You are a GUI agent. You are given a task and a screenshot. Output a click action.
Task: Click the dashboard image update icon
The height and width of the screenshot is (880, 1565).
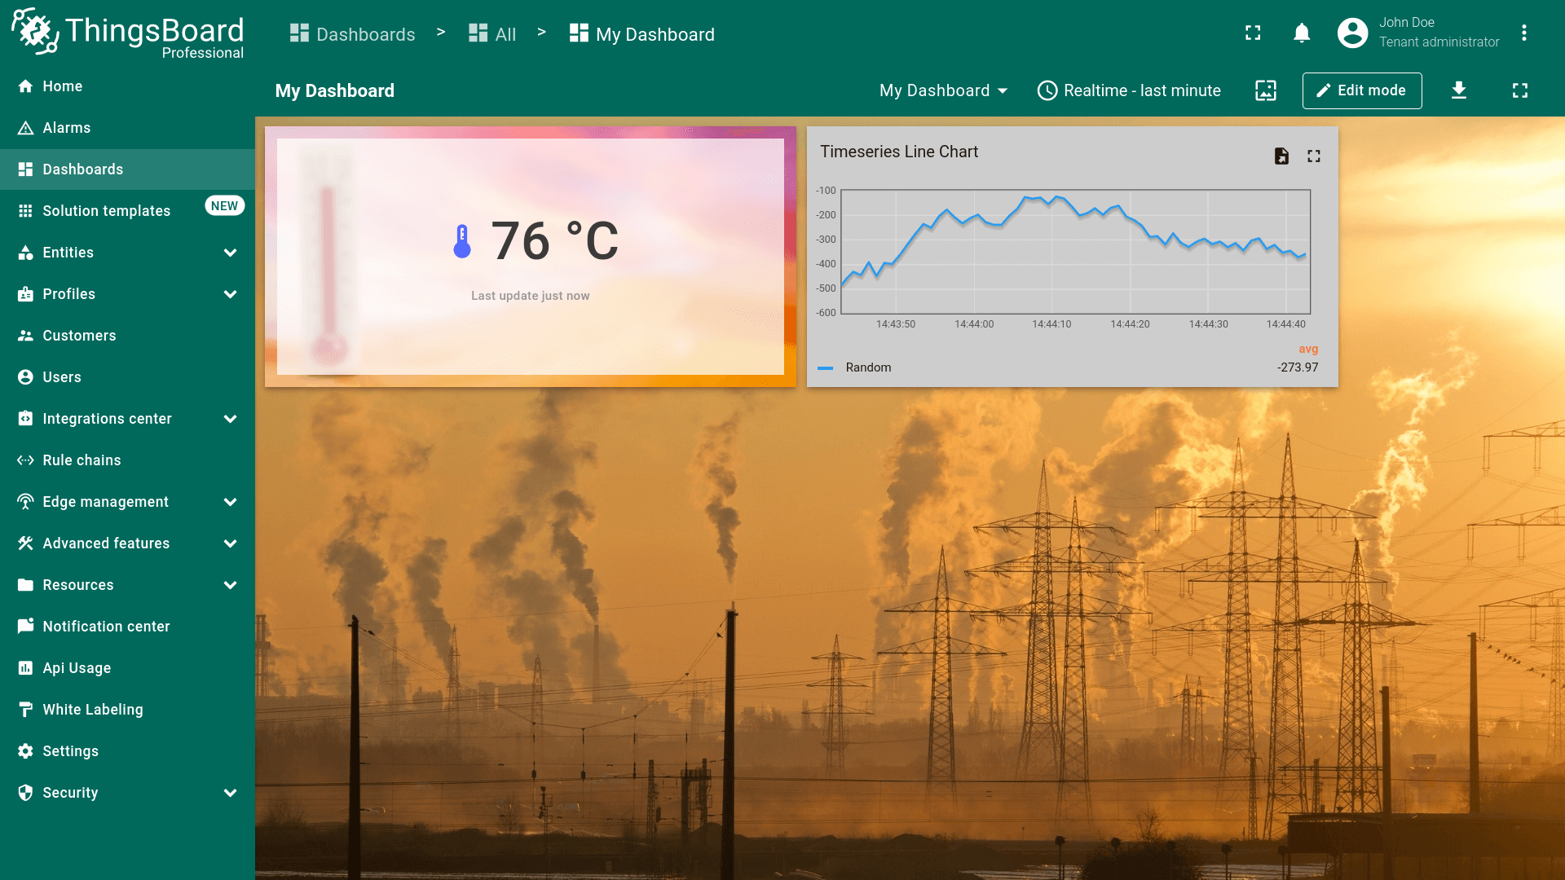pos(1265,90)
